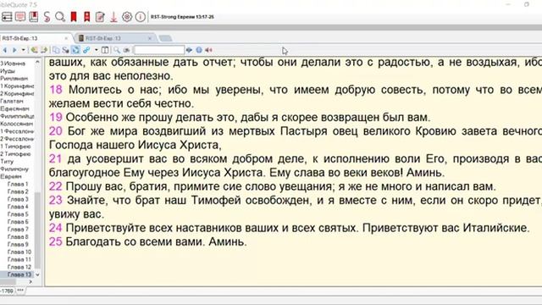This screenshot has width=542, height=305.
Task: Click the tab toolbar search input field
Action: coord(159,50)
